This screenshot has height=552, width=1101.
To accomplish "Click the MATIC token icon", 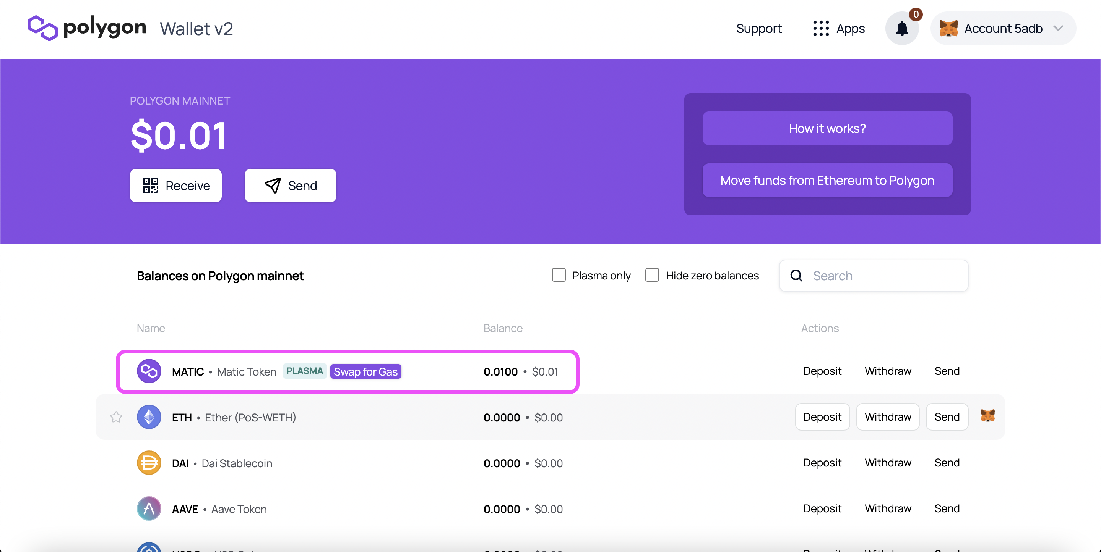I will (x=149, y=371).
